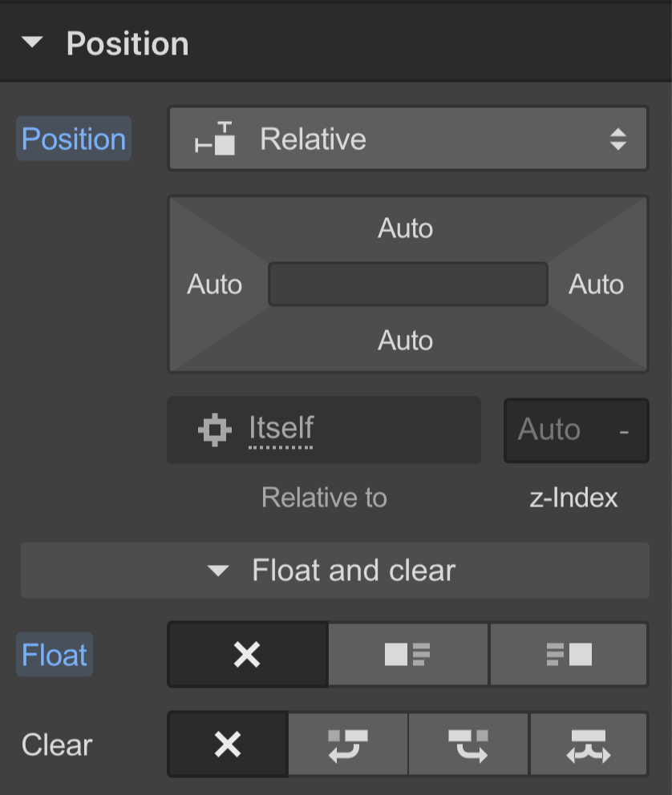Collapse the Position panel header

(x=32, y=43)
